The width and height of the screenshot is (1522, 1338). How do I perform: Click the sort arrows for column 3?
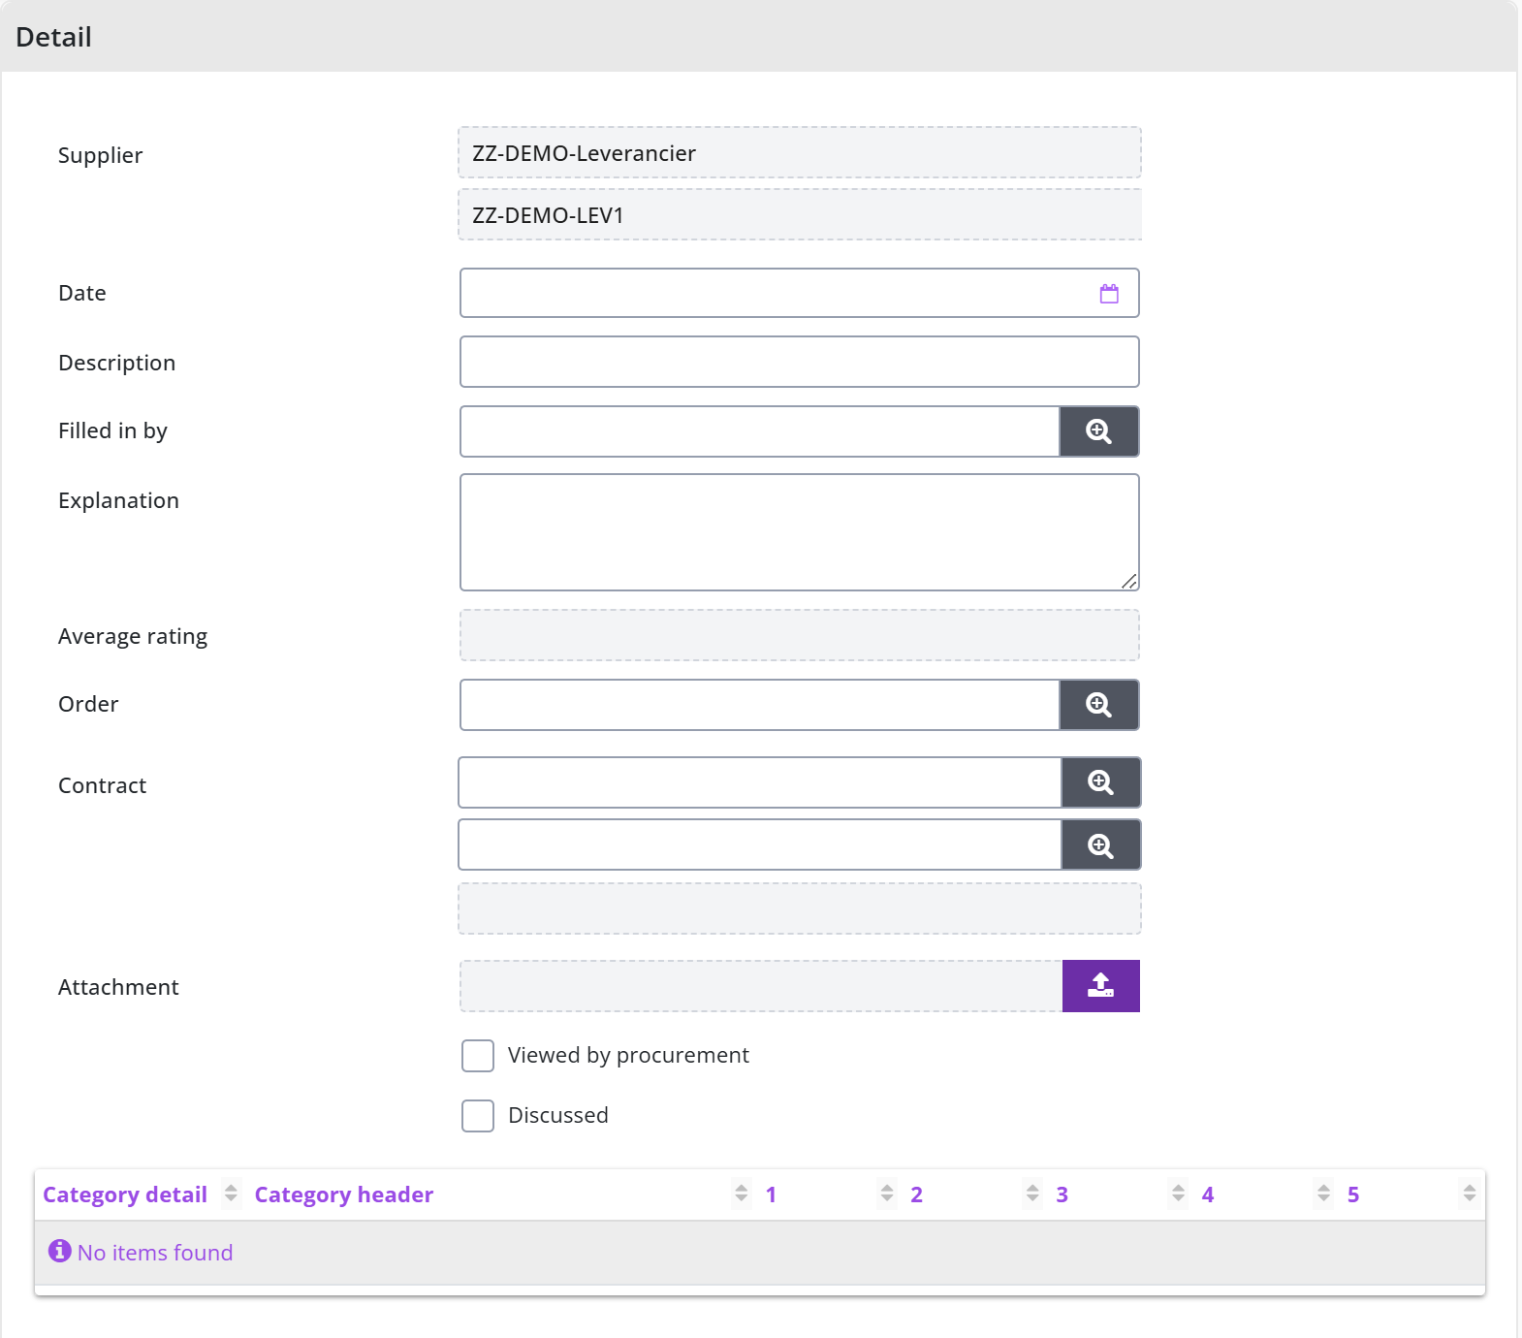[x=1178, y=1193]
